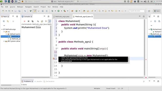Click Remove All Terminated Launches icon
Image resolution: width=162 pixels, height=91 pixels.
[33, 21]
